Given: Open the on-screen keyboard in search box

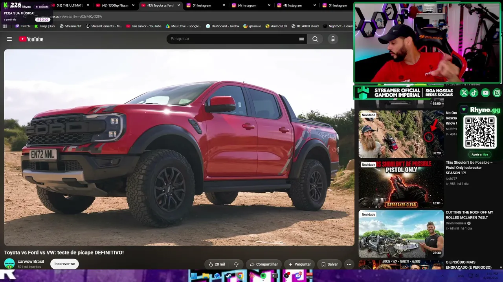Looking at the screenshot, I should click(x=301, y=39).
